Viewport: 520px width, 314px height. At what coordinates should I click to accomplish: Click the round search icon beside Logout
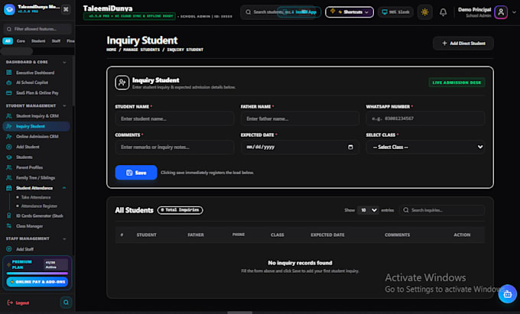pyautogui.click(x=66, y=302)
